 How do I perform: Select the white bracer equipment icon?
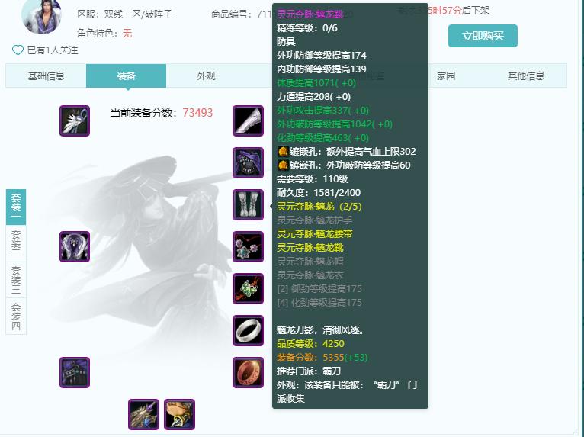tap(248, 120)
